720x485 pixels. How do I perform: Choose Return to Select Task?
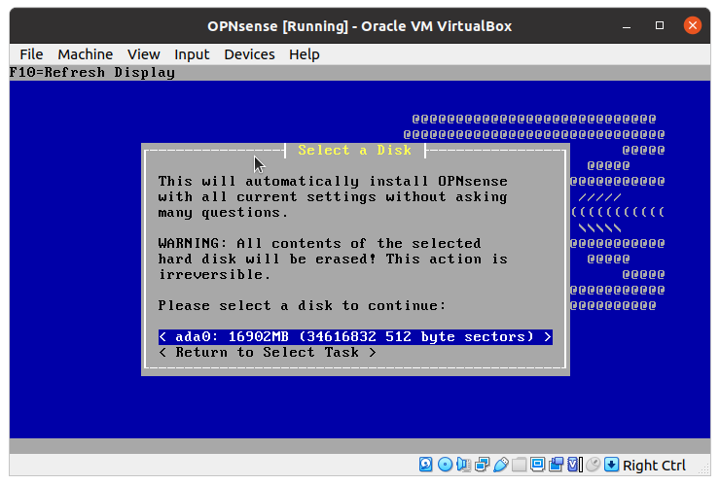pyautogui.click(x=268, y=353)
